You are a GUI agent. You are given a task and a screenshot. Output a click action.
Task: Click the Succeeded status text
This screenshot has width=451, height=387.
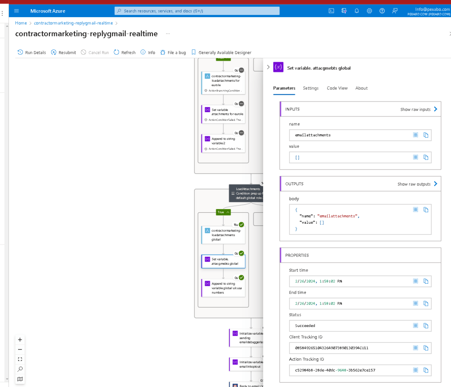(305, 326)
